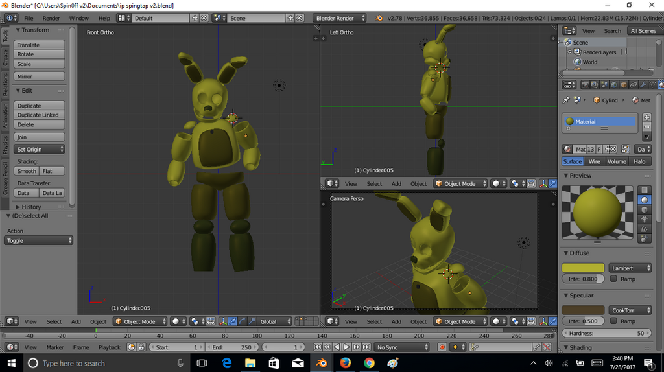Enable Ramp checkbox under Diffuse
This screenshot has width=664, height=372.
tap(613, 279)
